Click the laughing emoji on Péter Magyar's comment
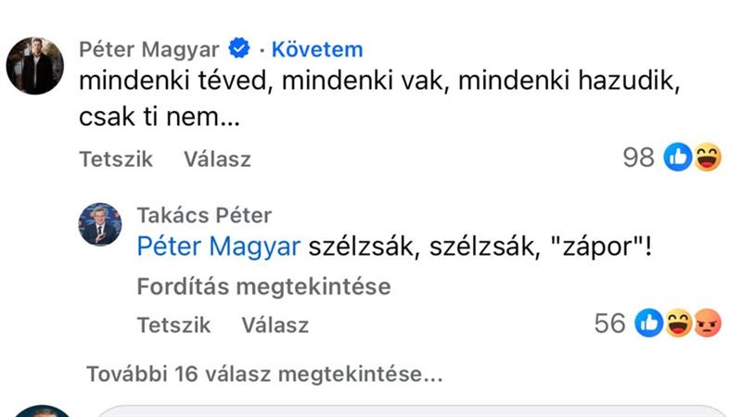 coord(707,158)
